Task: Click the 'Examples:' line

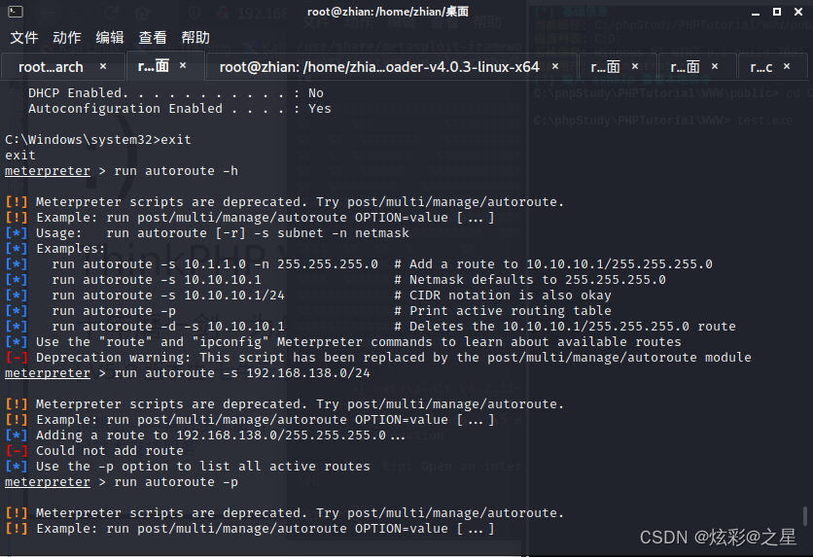Action: click(55, 249)
